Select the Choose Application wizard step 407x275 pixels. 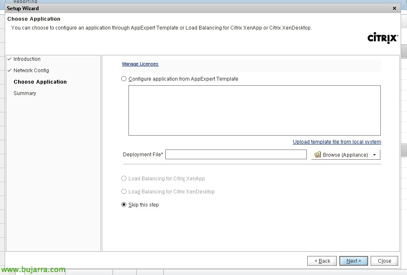40,82
